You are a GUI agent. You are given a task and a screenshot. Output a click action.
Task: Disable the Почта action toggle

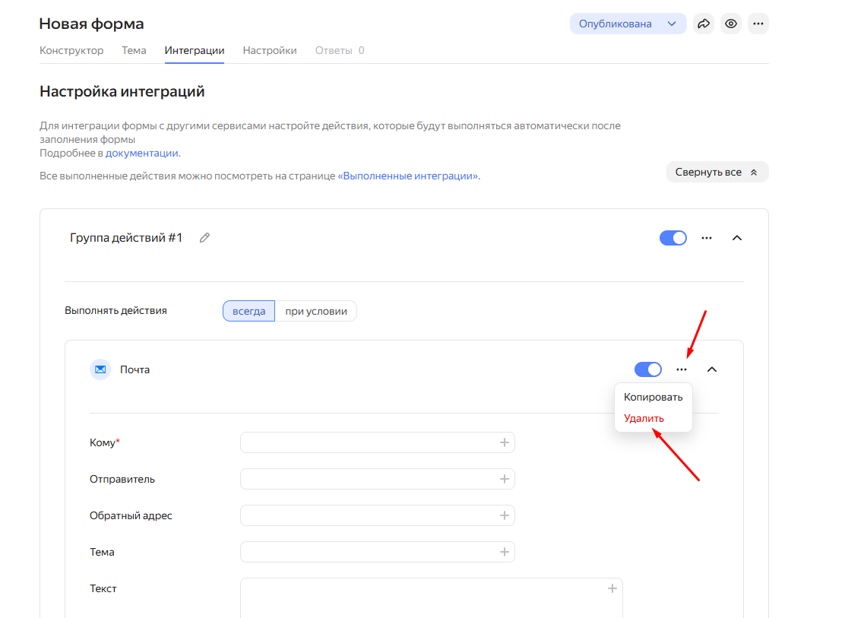pos(647,369)
